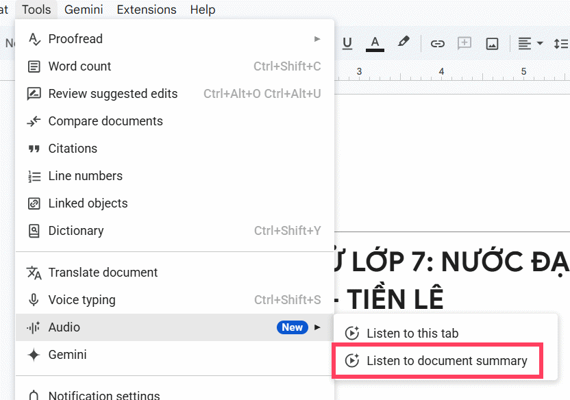Insert an image from the toolbar
The image size is (570, 400).
tap(492, 44)
